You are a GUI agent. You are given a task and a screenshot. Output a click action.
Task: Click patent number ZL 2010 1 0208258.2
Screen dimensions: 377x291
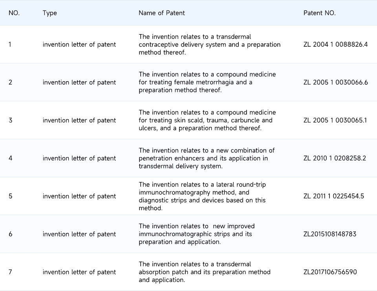335,158
